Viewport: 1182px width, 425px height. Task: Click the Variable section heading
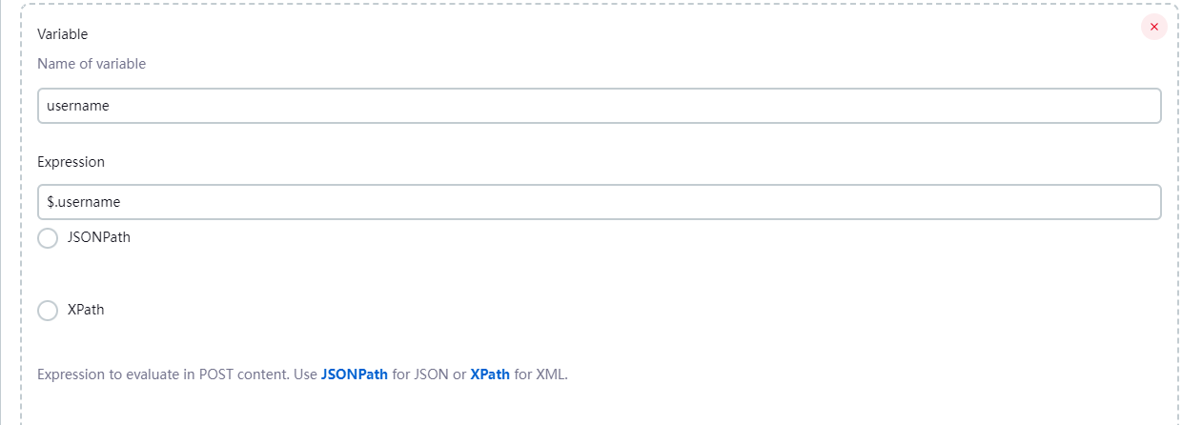[x=63, y=34]
